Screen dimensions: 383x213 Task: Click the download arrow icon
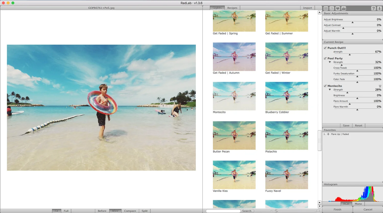click(x=379, y=8)
